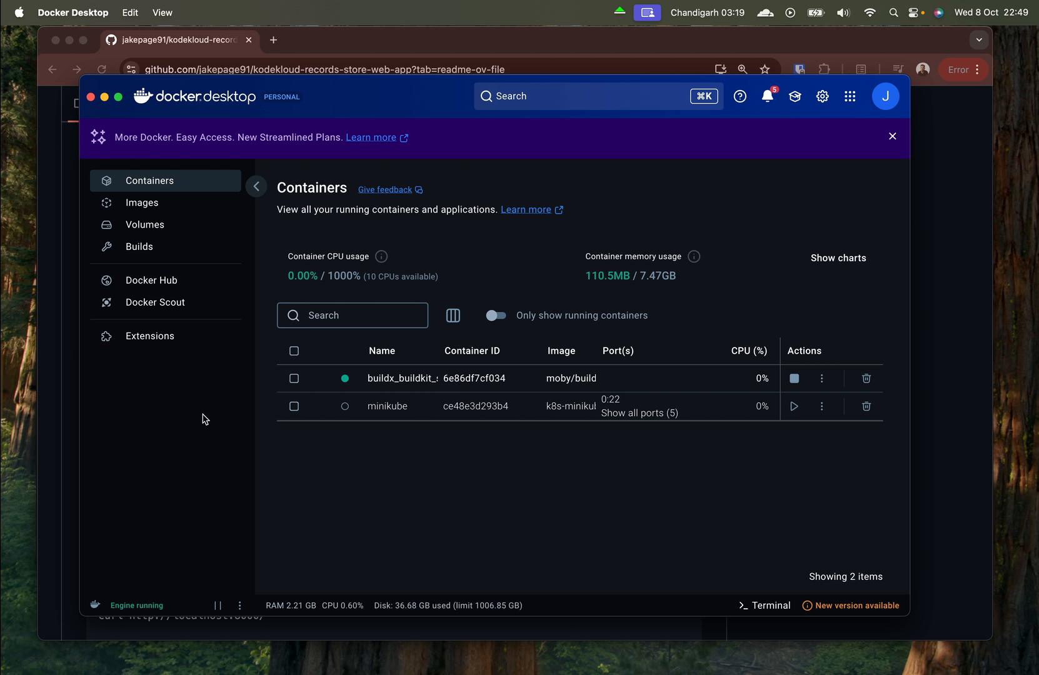
Task: Open the Apple menu
Action: (x=19, y=12)
